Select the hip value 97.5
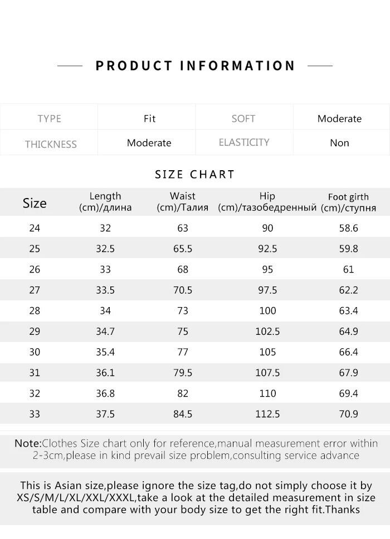Viewport: 390px width, 539px height. (x=267, y=290)
